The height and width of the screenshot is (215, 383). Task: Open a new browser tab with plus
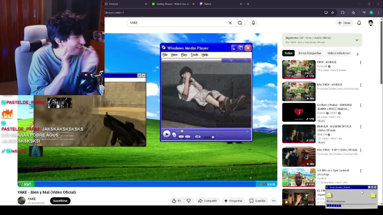pos(248,4)
